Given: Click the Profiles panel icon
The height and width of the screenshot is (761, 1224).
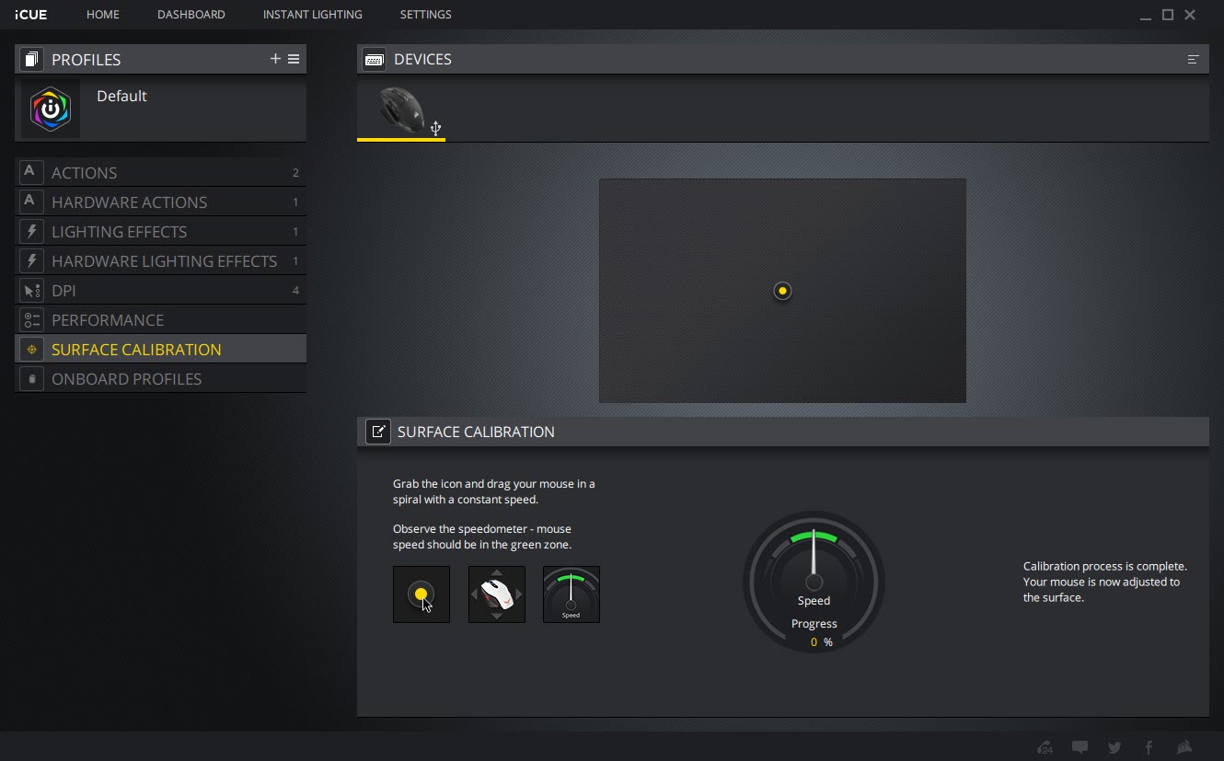Looking at the screenshot, I should coord(31,59).
